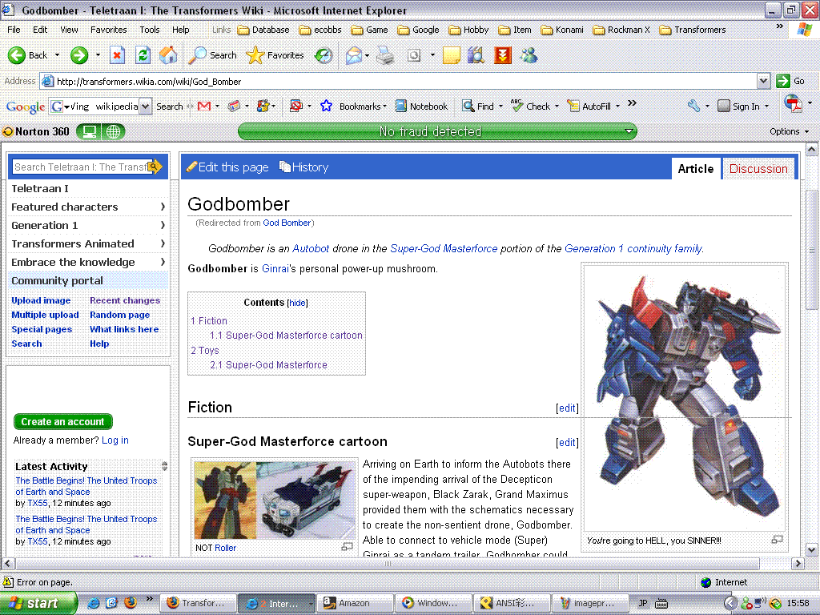Open the address bar URL dropdown
Viewport: 820px width, 615px height.
point(763,81)
